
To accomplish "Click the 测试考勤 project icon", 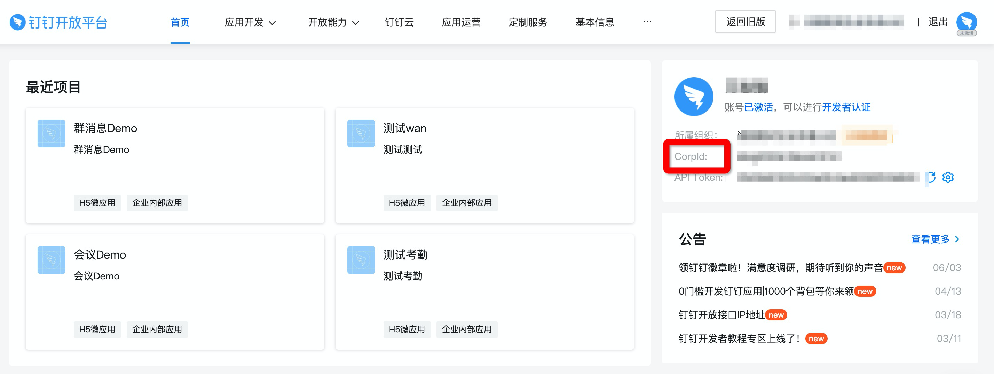I will click(x=361, y=260).
